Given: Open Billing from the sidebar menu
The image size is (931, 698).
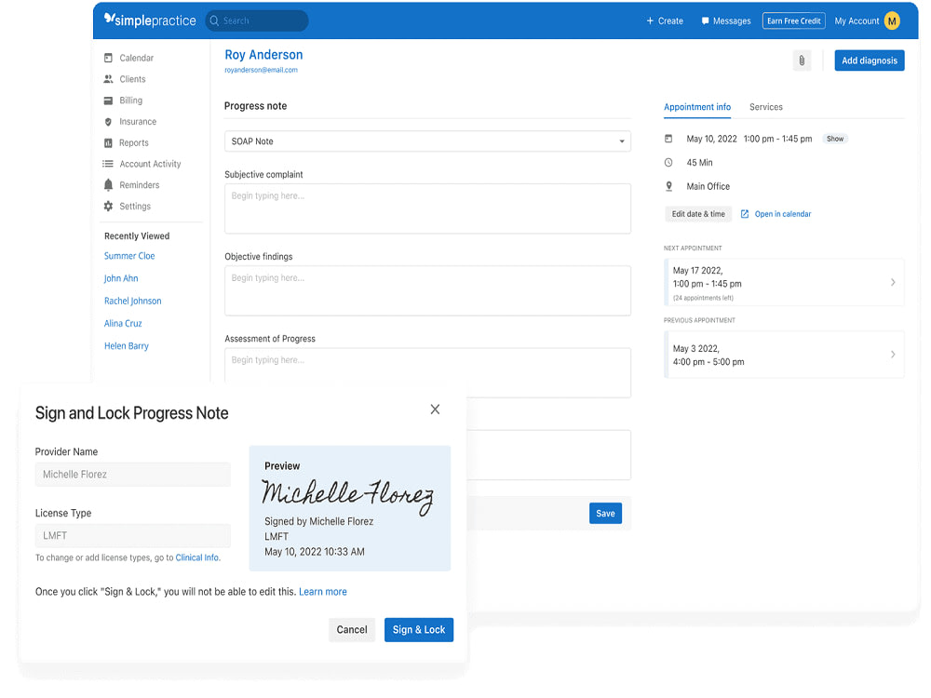Looking at the screenshot, I should coord(130,101).
